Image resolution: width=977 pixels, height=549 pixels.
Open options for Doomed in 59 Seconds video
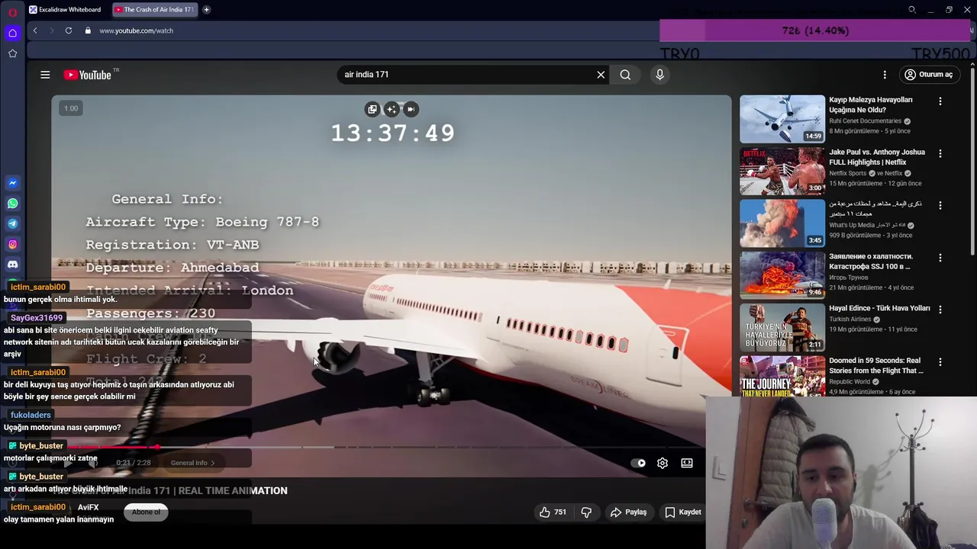click(x=940, y=361)
